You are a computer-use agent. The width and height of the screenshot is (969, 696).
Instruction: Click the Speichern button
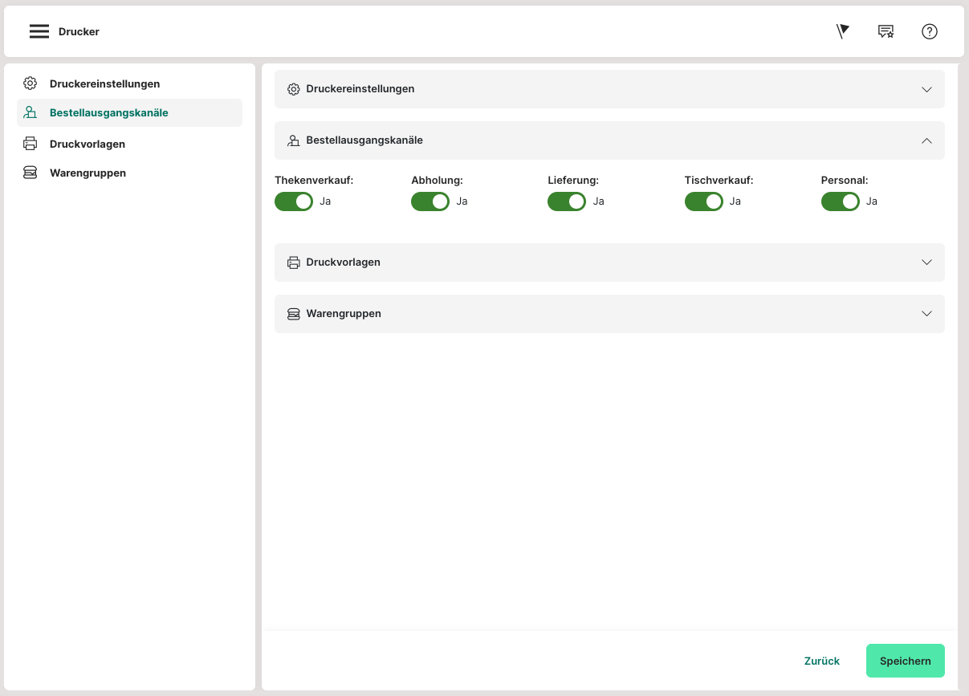coord(905,661)
